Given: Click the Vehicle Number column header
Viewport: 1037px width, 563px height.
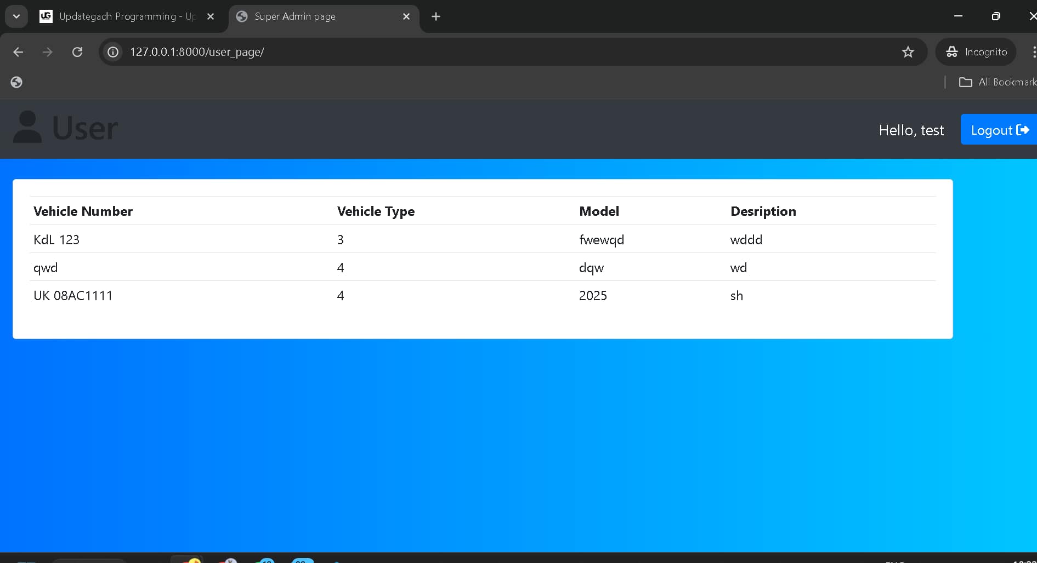Looking at the screenshot, I should pyautogui.click(x=83, y=211).
